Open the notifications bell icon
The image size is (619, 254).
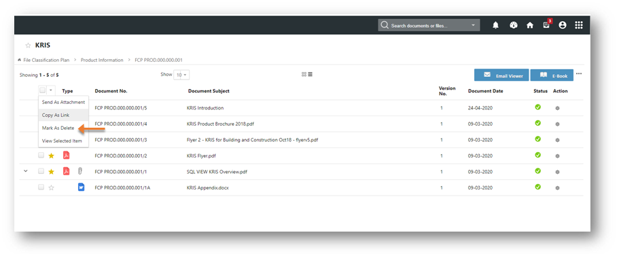coord(496,25)
